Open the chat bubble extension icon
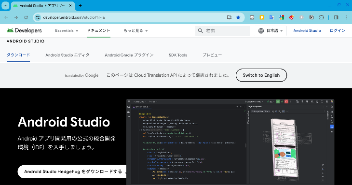The width and height of the screenshot is (352, 185). pyautogui.click(x=252, y=17)
